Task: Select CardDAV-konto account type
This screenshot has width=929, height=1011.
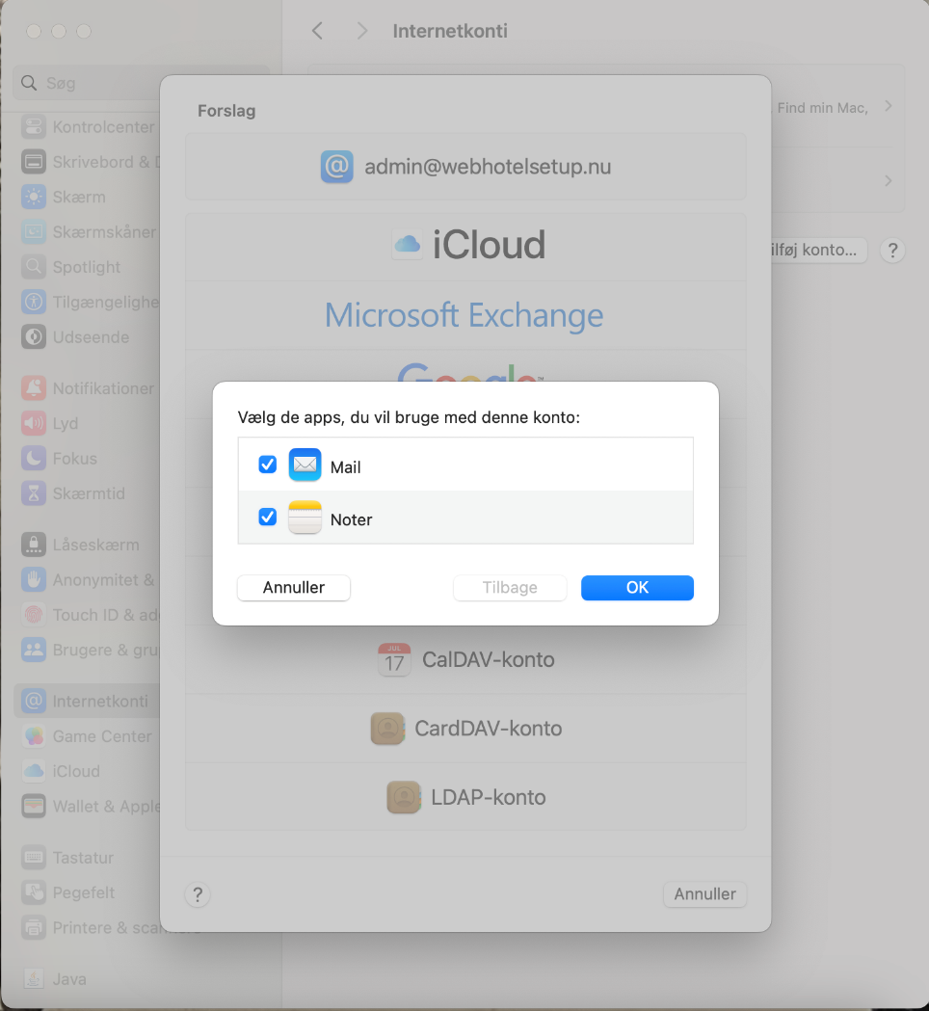Action: pyautogui.click(x=465, y=729)
